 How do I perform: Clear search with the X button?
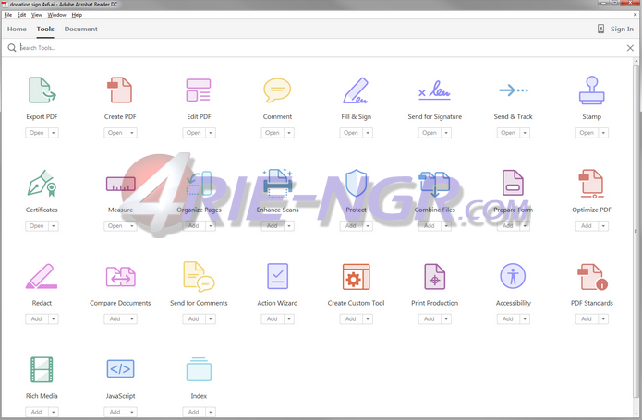[630, 48]
